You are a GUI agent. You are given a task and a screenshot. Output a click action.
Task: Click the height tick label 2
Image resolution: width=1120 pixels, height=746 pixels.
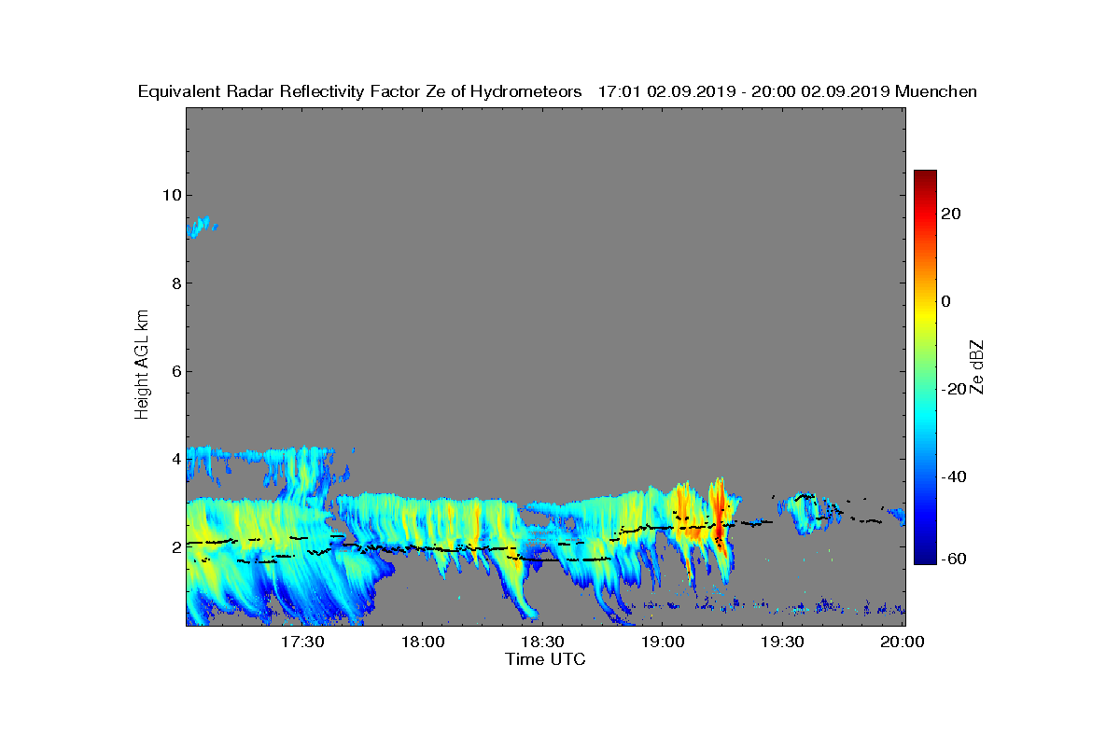pyautogui.click(x=175, y=547)
